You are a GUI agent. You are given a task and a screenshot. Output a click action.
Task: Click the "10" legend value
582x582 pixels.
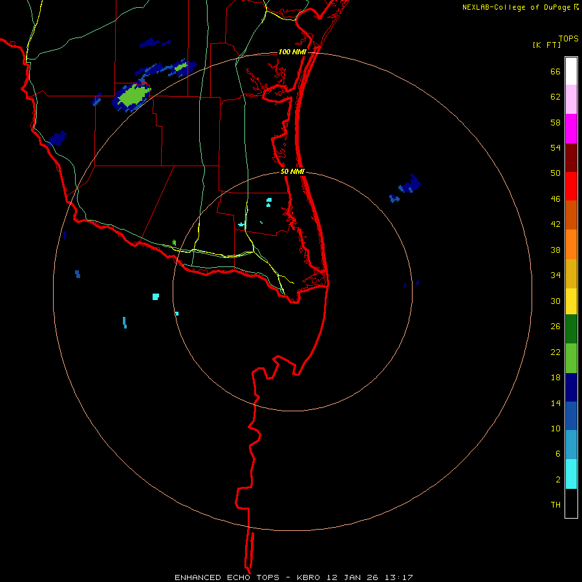point(555,429)
